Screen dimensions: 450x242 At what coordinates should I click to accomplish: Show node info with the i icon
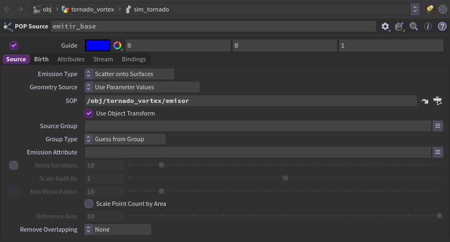pyautogui.click(x=428, y=26)
